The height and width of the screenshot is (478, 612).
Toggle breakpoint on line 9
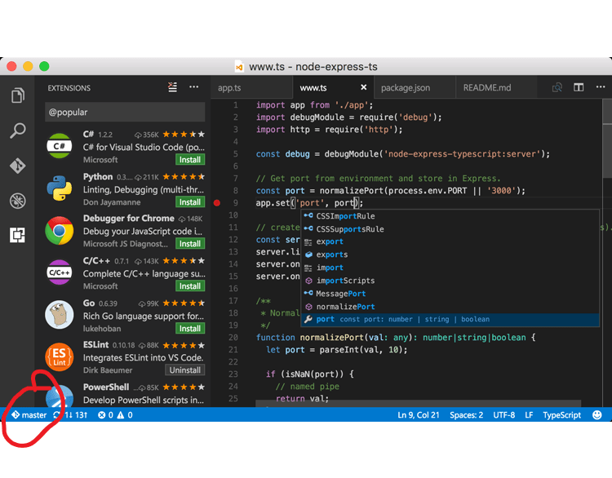click(x=217, y=203)
